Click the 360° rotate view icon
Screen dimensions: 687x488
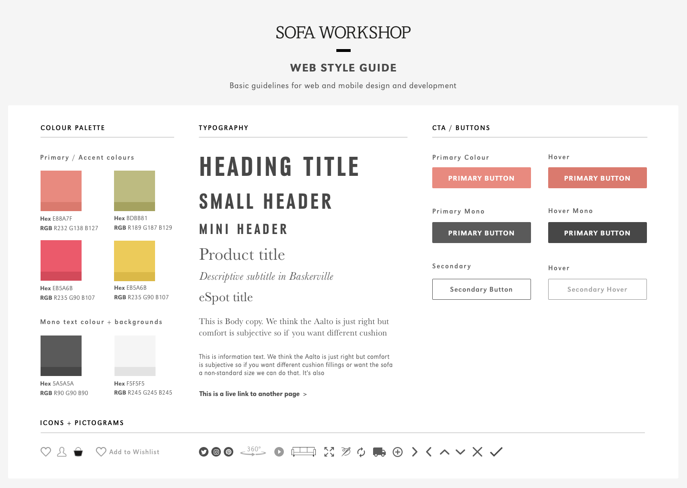(253, 451)
